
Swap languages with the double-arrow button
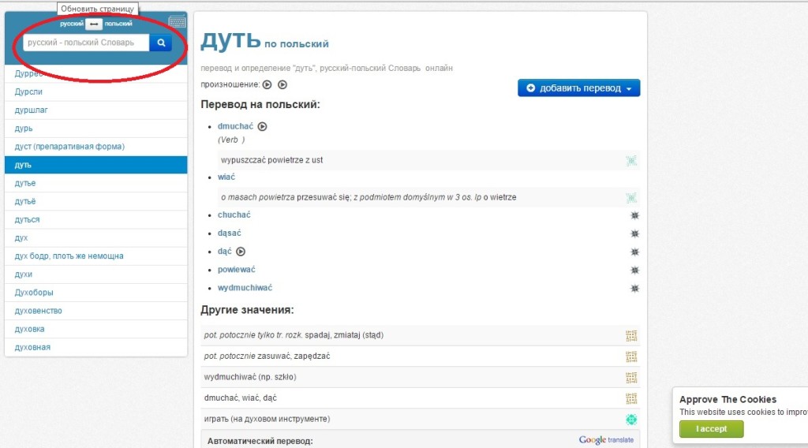pos(95,24)
